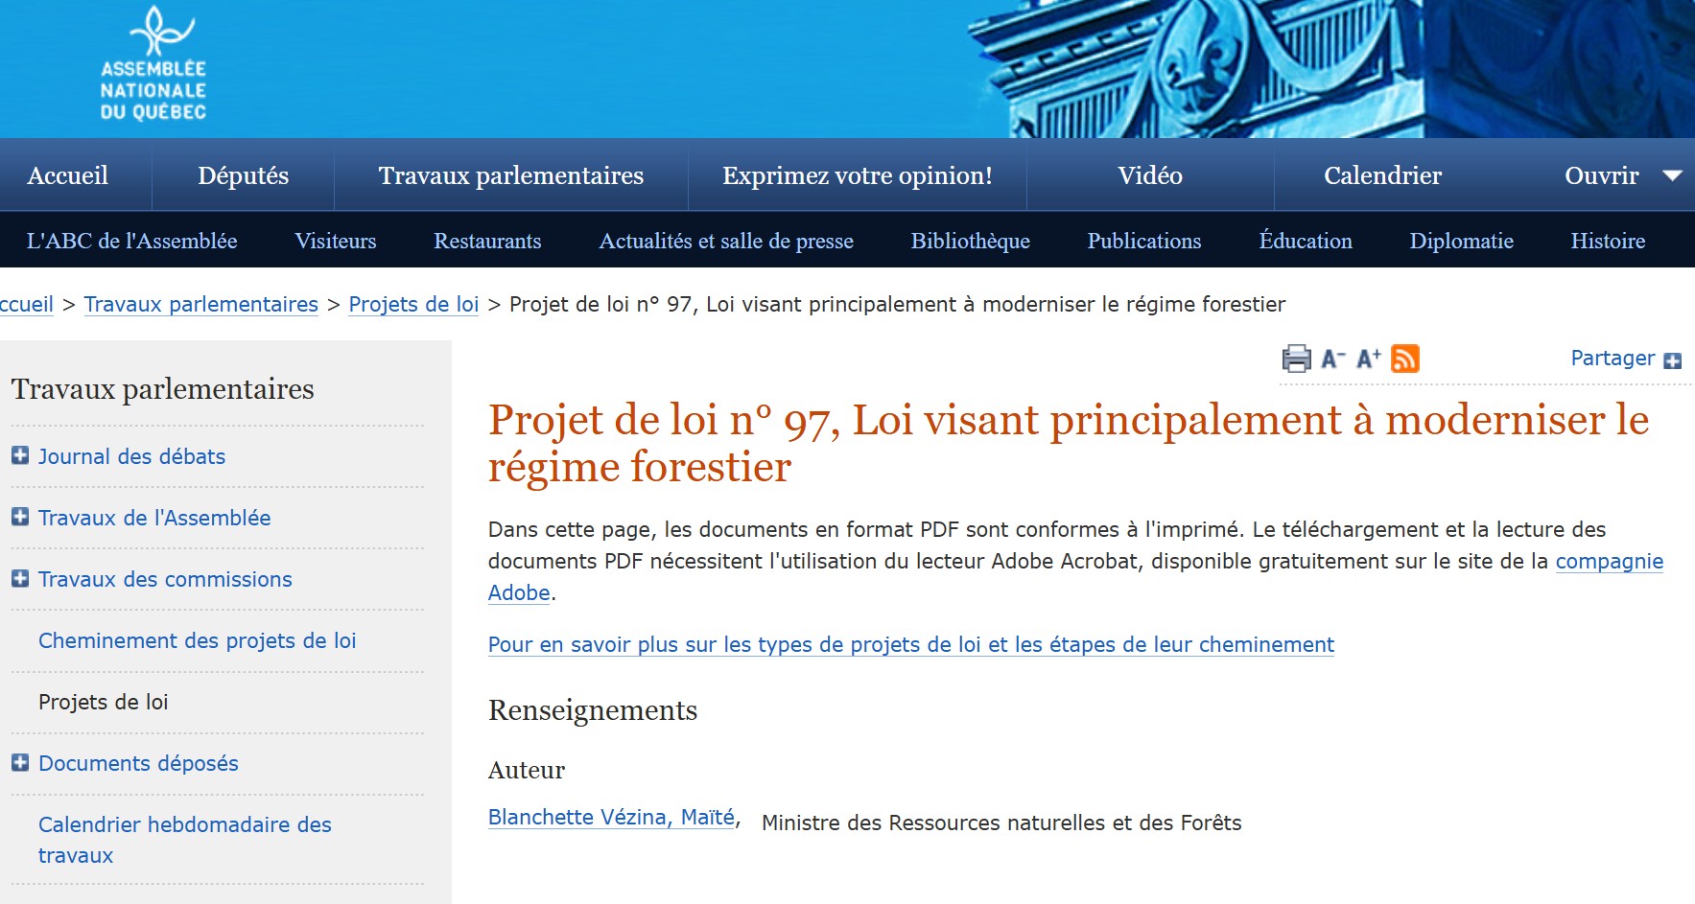Open the Ouvrir dropdown arrow
This screenshot has height=904, width=1695.
click(1672, 175)
